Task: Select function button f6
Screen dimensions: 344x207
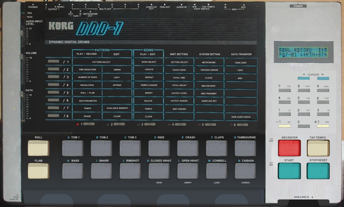Action: (53, 100)
